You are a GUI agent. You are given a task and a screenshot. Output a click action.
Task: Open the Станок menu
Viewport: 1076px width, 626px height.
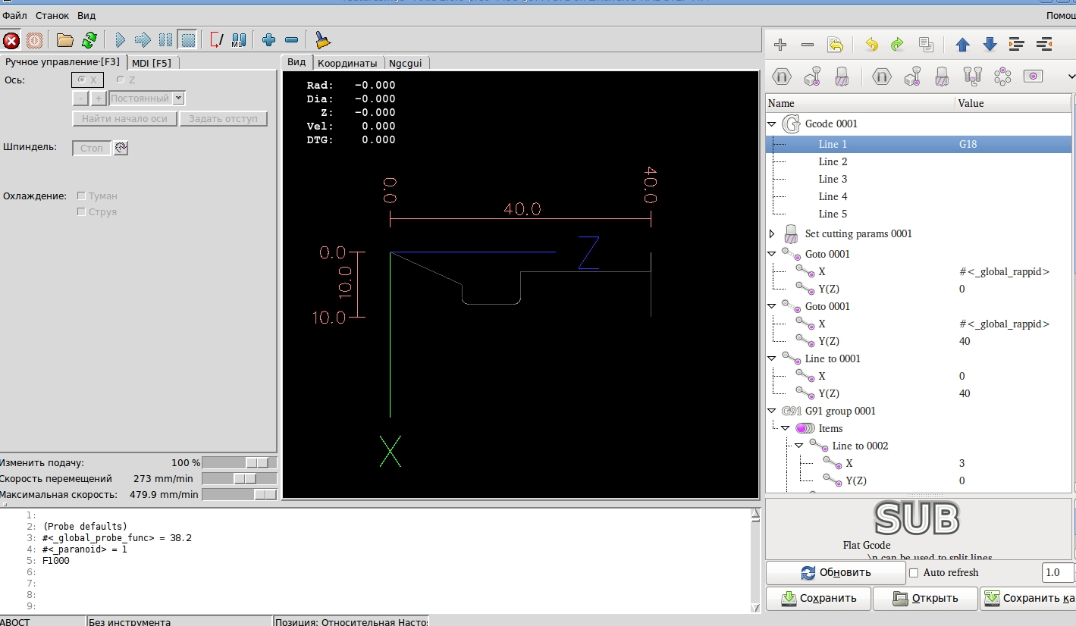point(52,15)
